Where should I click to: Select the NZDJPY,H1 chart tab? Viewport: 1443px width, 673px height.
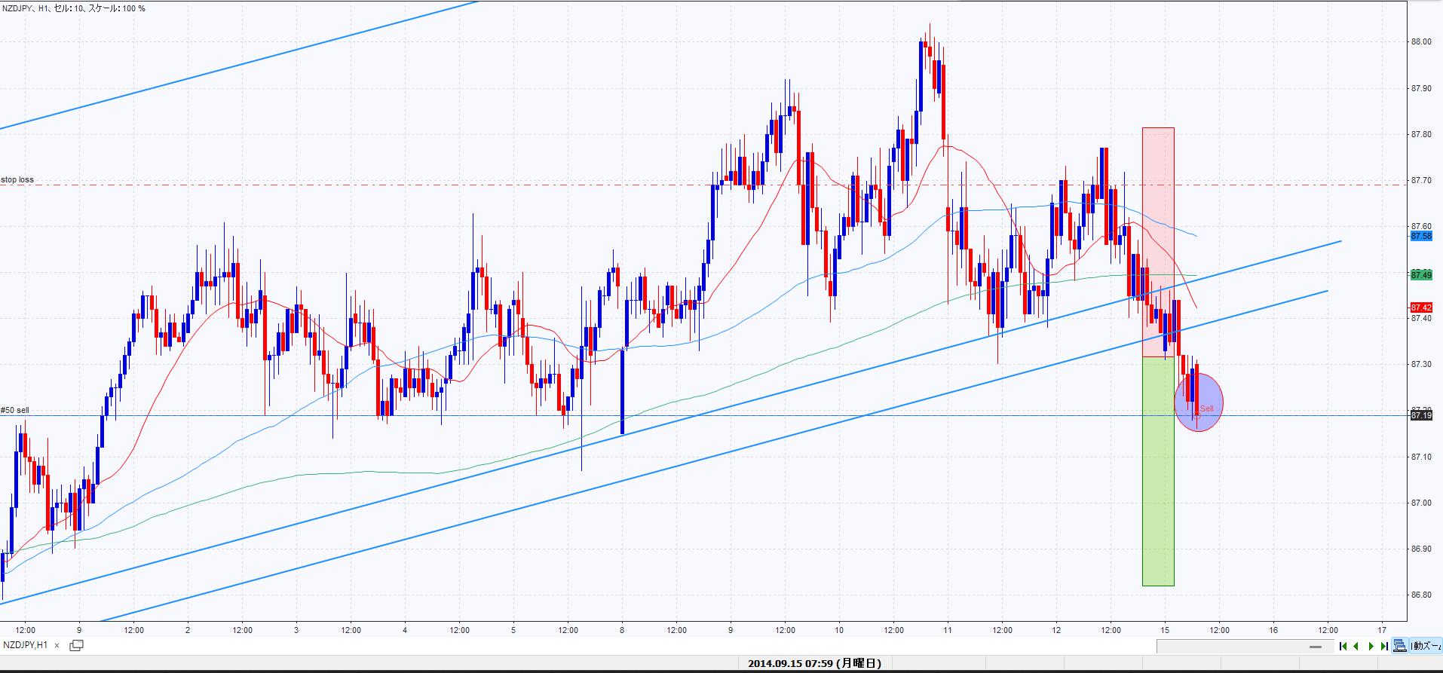click(26, 645)
